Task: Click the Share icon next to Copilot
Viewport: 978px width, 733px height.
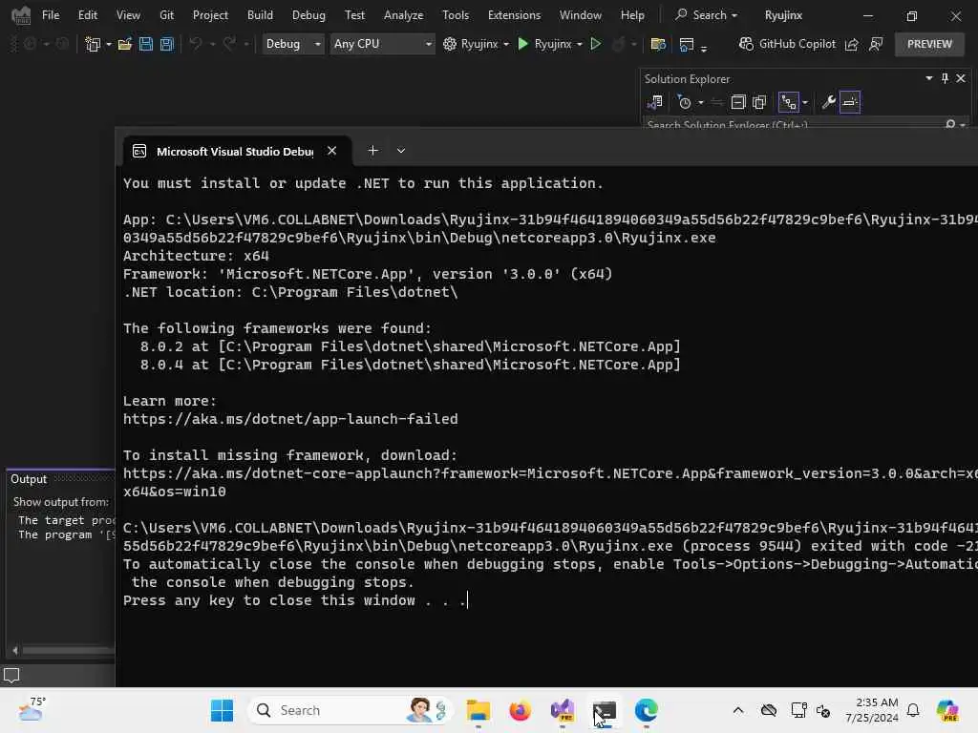Action: tap(851, 44)
